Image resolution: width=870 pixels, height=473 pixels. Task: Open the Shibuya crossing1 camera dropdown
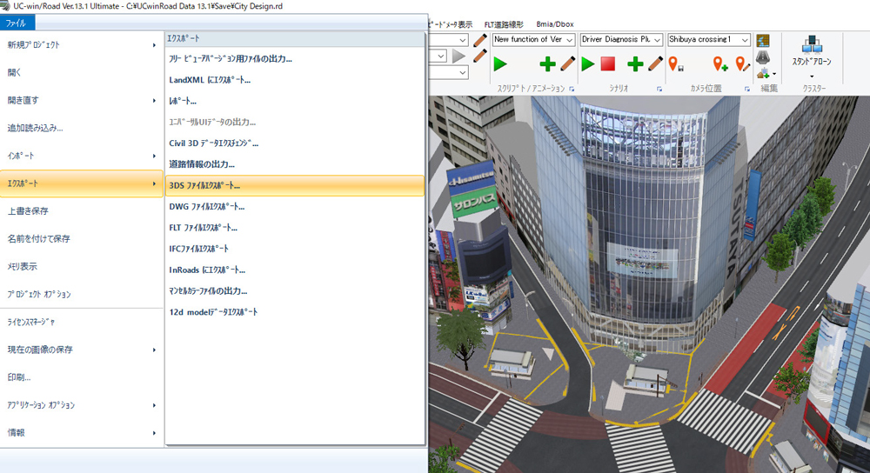point(745,40)
